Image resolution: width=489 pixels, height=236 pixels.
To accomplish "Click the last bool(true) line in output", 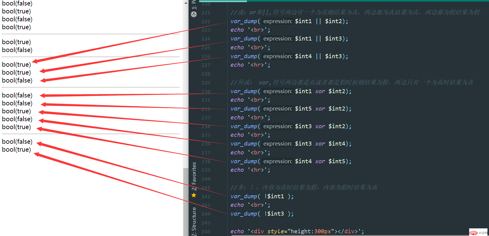I will pos(16,150).
